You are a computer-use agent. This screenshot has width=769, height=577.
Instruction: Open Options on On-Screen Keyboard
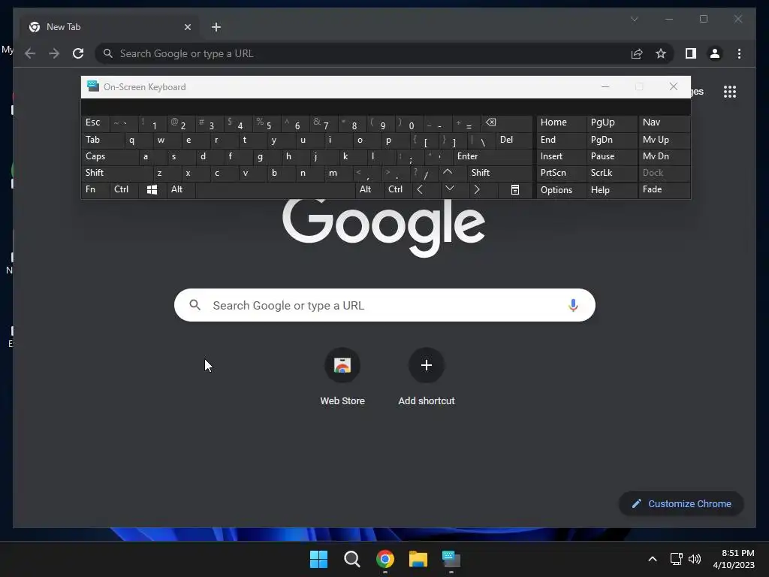point(561,189)
